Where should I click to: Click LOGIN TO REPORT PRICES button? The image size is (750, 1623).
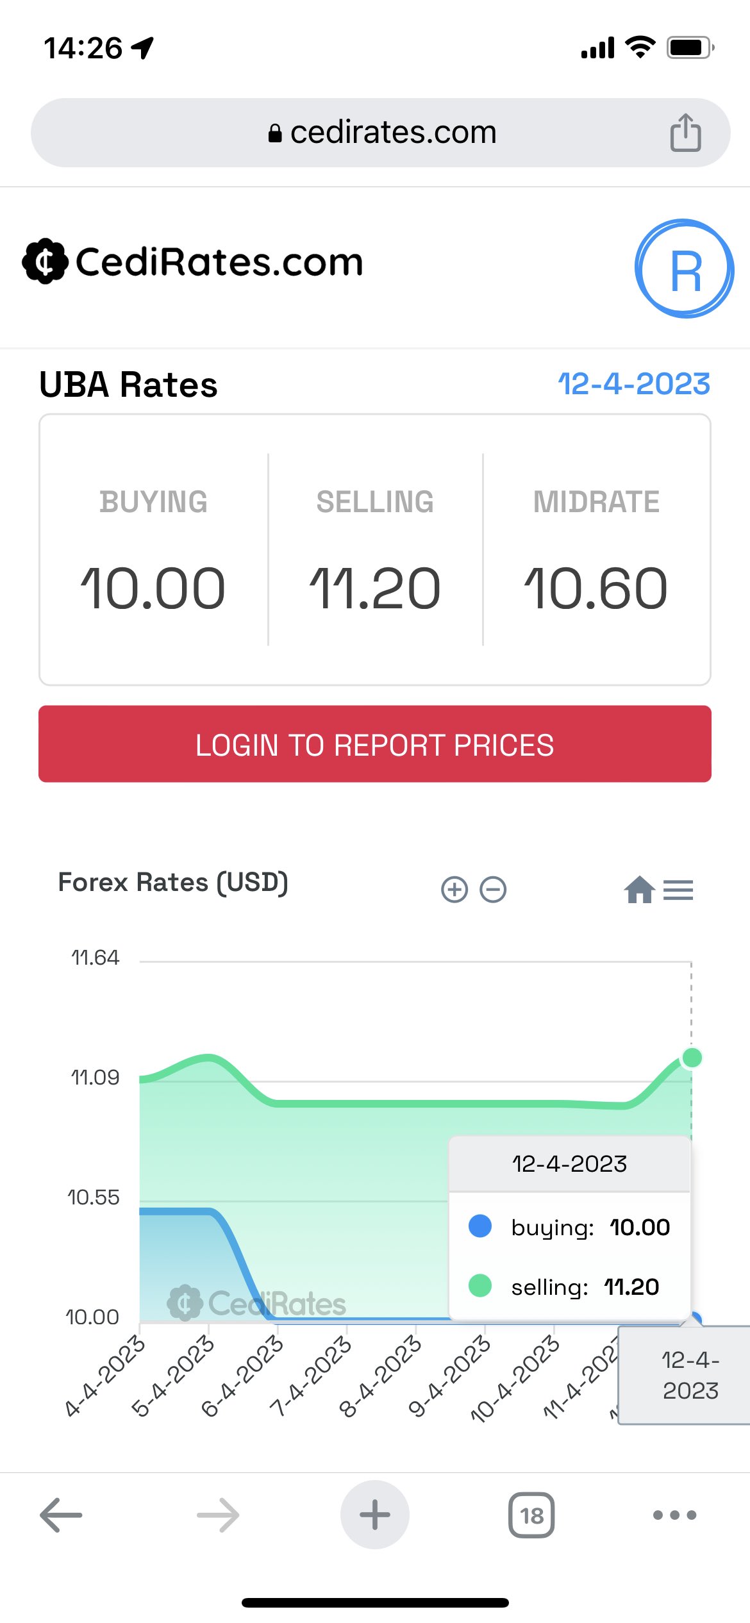(x=375, y=744)
